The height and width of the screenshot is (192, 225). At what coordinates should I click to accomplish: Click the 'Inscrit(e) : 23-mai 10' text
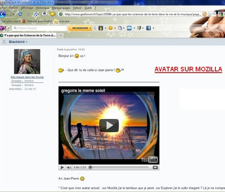[x=23, y=89]
